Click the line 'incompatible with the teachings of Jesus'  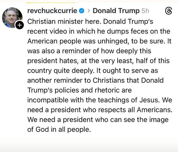pyautogui.click(x=100, y=100)
